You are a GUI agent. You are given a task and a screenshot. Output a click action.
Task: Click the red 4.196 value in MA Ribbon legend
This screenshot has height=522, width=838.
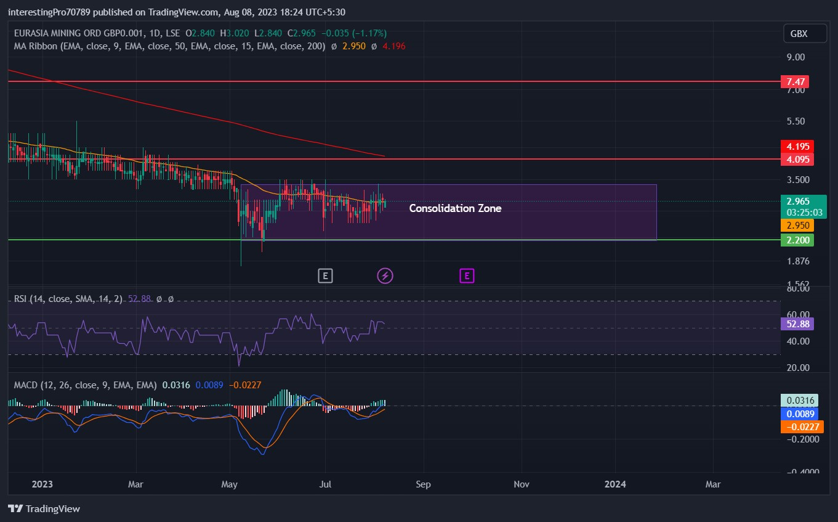pyautogui.click(x=393, y=46)
